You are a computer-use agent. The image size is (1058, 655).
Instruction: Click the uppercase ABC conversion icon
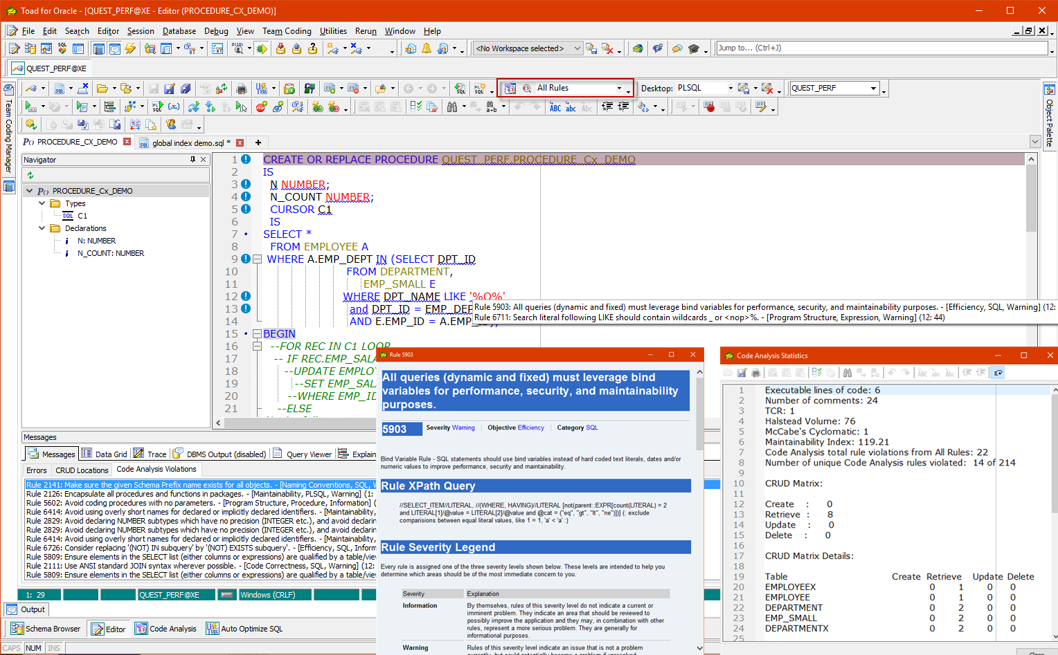(555, 107)
